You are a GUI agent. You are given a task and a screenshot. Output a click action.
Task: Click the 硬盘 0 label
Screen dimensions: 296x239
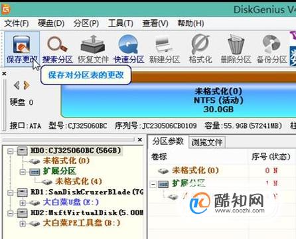point(21,102)
